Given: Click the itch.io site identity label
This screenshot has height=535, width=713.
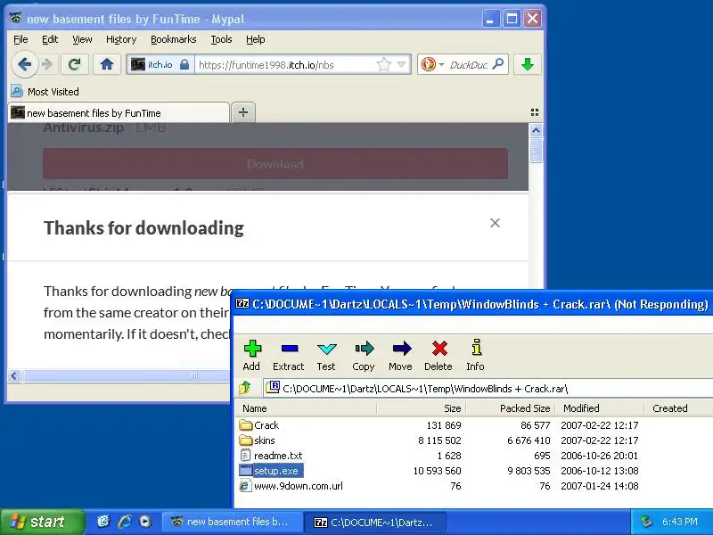Looking at the screenshot, I should click(160, 64).
